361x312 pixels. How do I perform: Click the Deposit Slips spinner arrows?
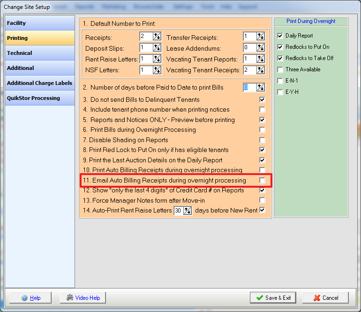(x=157, y=48)
